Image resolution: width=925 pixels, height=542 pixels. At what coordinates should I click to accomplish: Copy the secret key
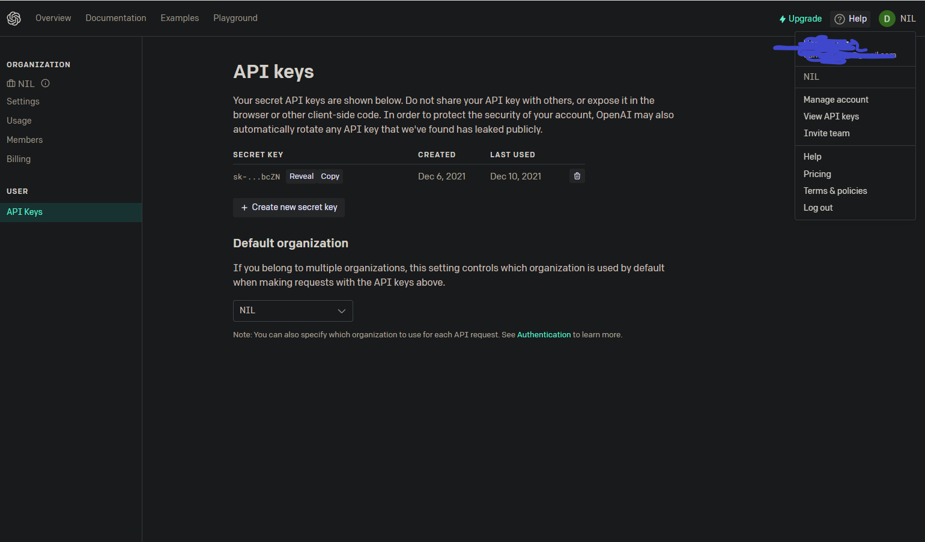(330, 176)
